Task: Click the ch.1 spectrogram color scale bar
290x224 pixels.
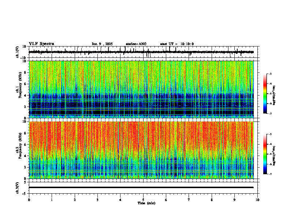Action: click(x=265, y=94)
